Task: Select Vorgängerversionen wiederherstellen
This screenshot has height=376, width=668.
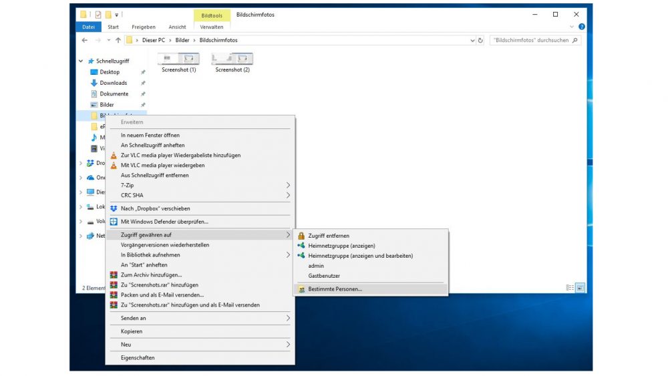Action: pos(165,245)
